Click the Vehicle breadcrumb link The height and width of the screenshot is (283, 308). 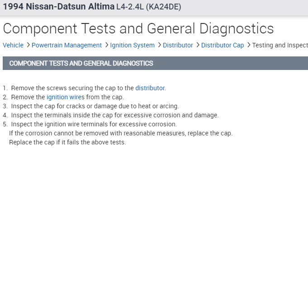(13, 45)
